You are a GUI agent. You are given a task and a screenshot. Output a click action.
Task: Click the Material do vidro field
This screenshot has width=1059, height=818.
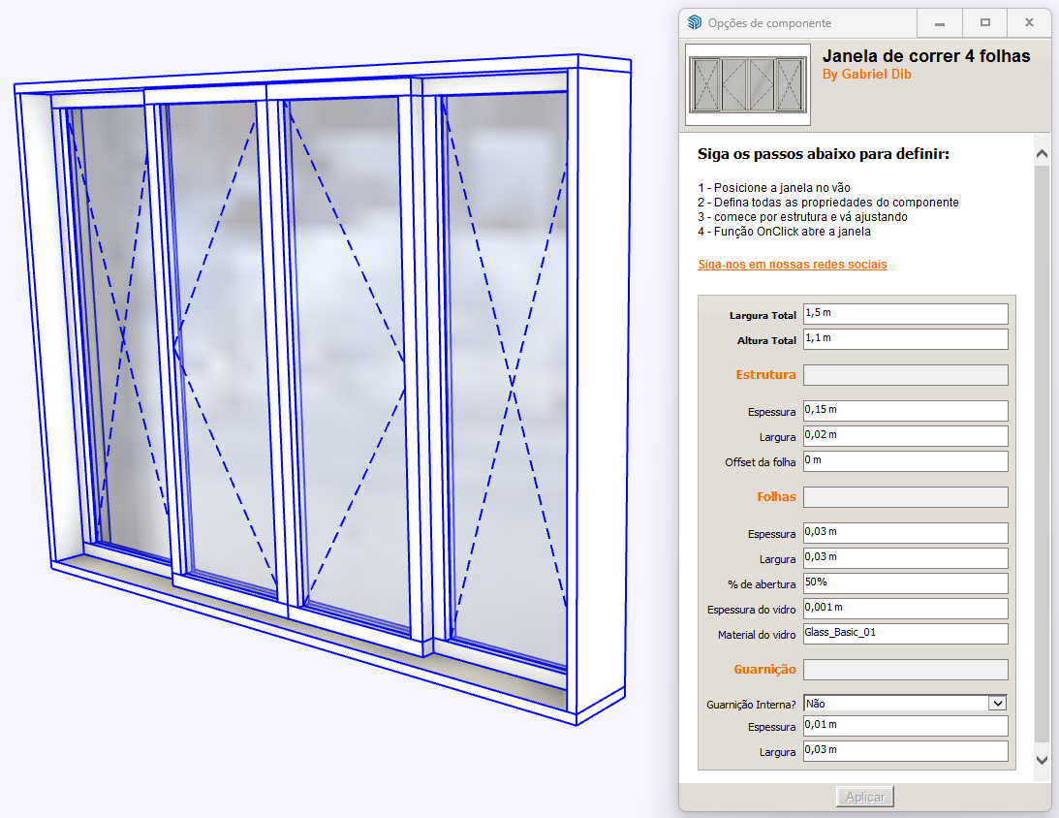point(905,634)
